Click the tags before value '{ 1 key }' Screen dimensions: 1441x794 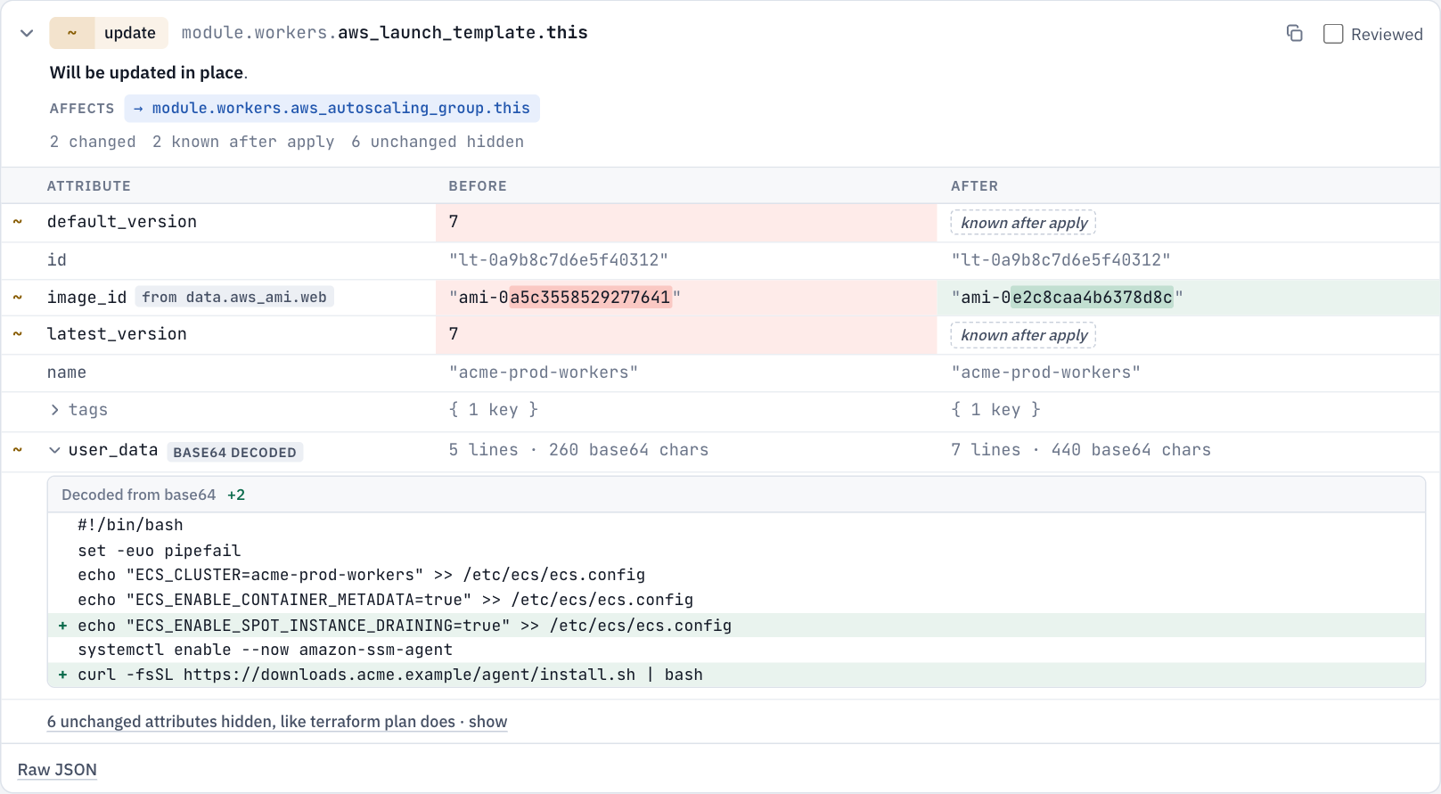[x=494, y=410]
